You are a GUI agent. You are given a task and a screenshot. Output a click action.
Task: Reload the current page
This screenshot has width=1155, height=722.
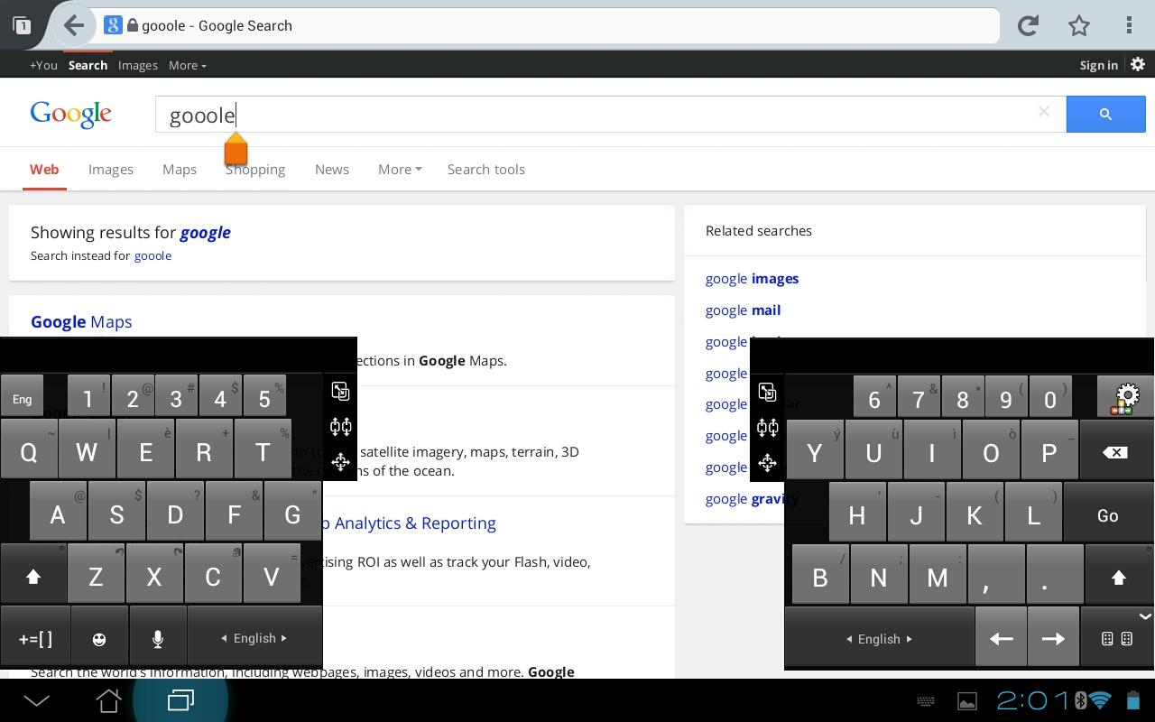[x=1028, y=25]
